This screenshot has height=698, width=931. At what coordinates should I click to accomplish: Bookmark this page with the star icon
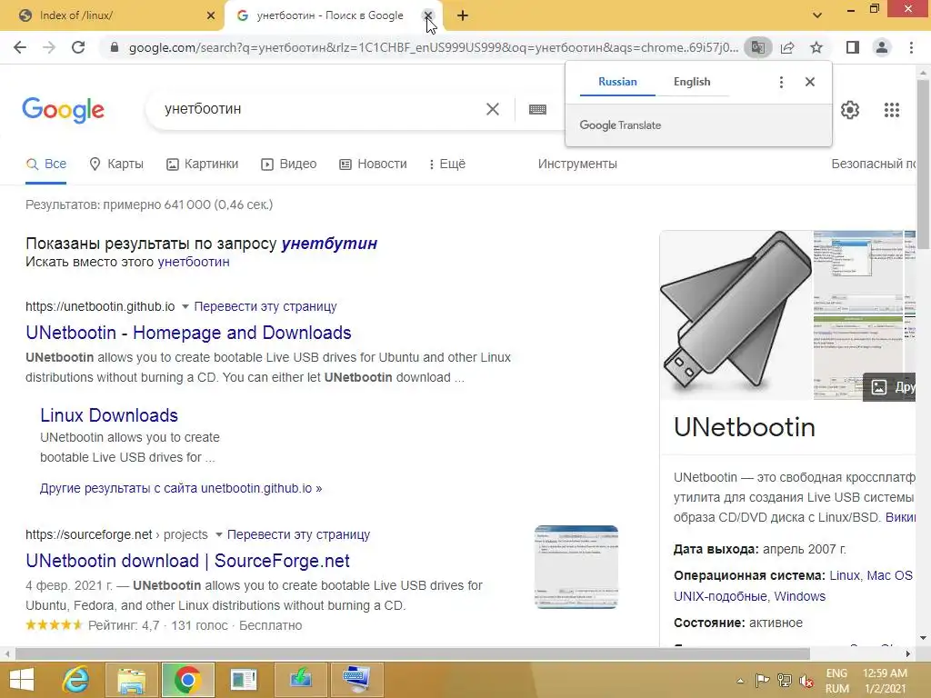point(816,47)
